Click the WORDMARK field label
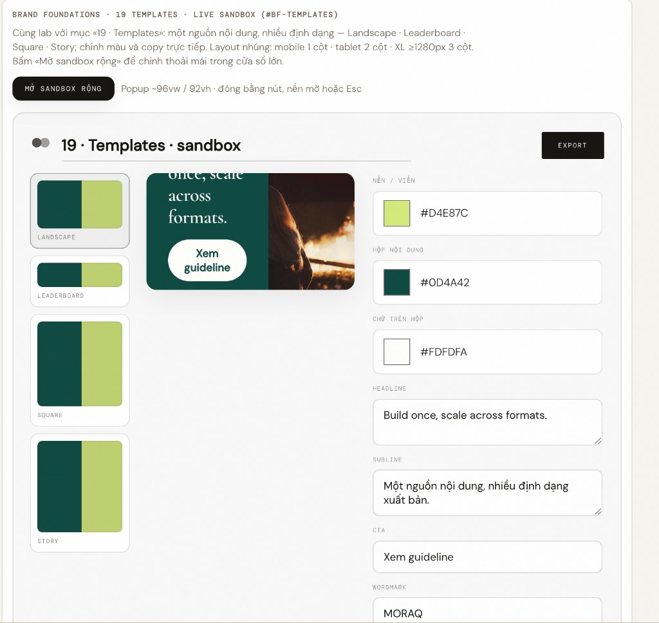The width and height of the screenshot is (659, 623). pos(389,587)
